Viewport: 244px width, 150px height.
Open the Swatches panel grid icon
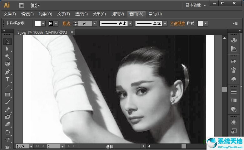point(233,61)
